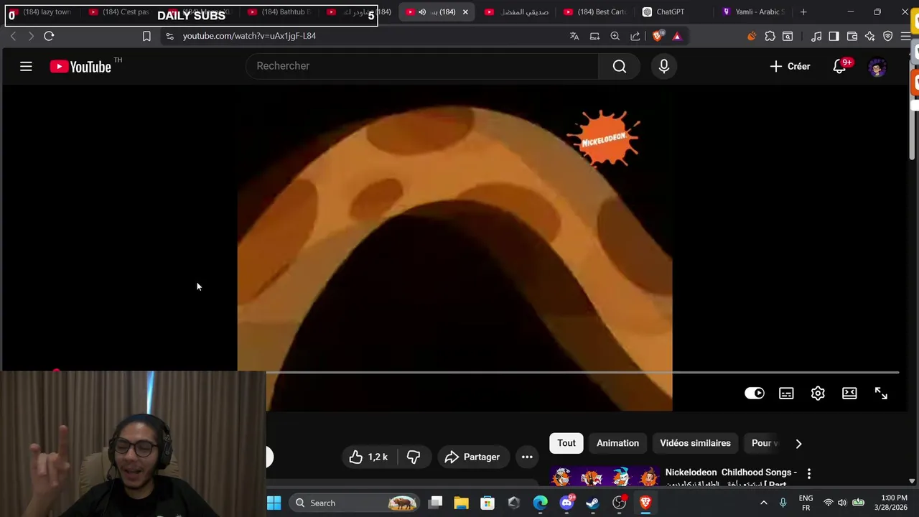Switch to the Arabic صديقي المفضل tab

point(517,11)
